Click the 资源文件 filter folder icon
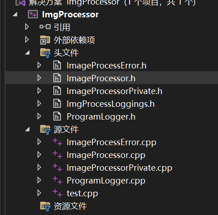 pos(45,206)
